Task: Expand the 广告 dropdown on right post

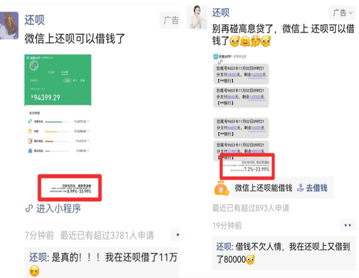Action: coord(343,13)
